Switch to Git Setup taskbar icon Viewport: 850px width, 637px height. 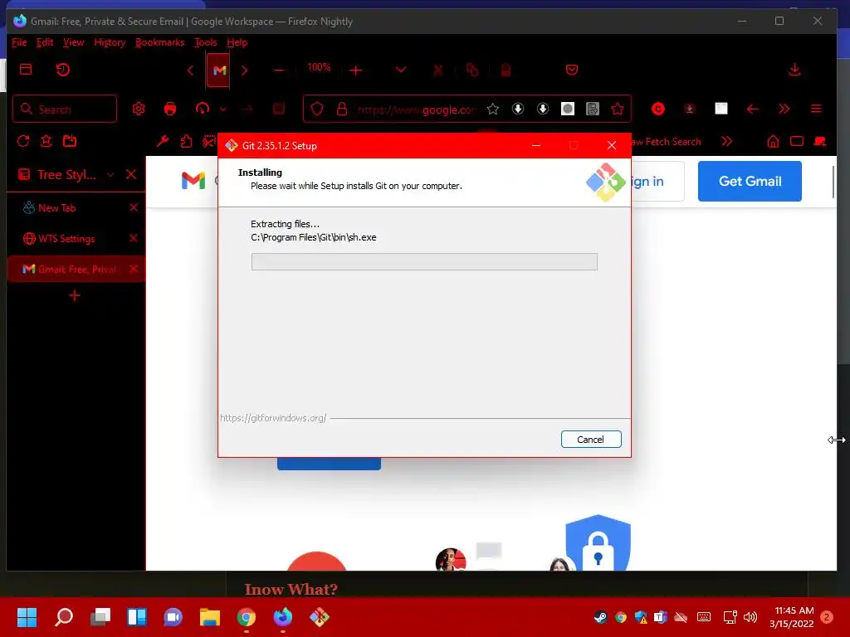[320, 616]
